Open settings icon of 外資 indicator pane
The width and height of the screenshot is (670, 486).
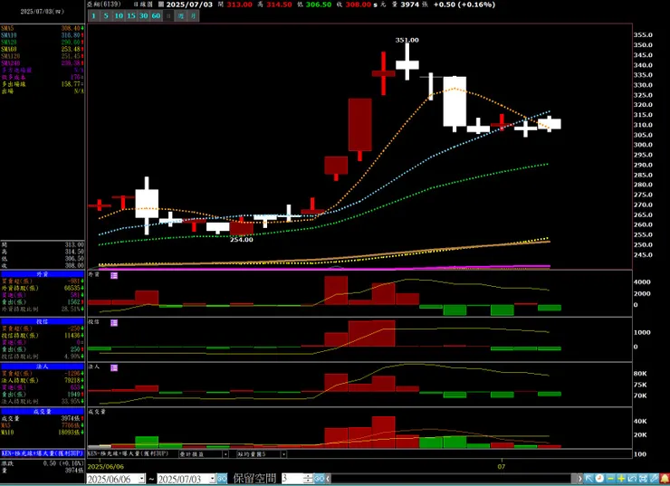click(x=114, y=275)
